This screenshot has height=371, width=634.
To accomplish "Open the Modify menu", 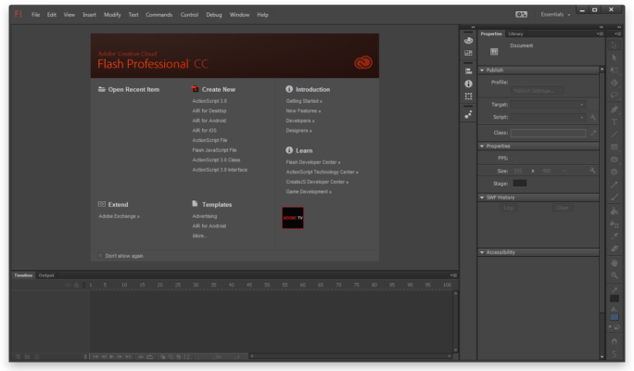I will (112, 15).
